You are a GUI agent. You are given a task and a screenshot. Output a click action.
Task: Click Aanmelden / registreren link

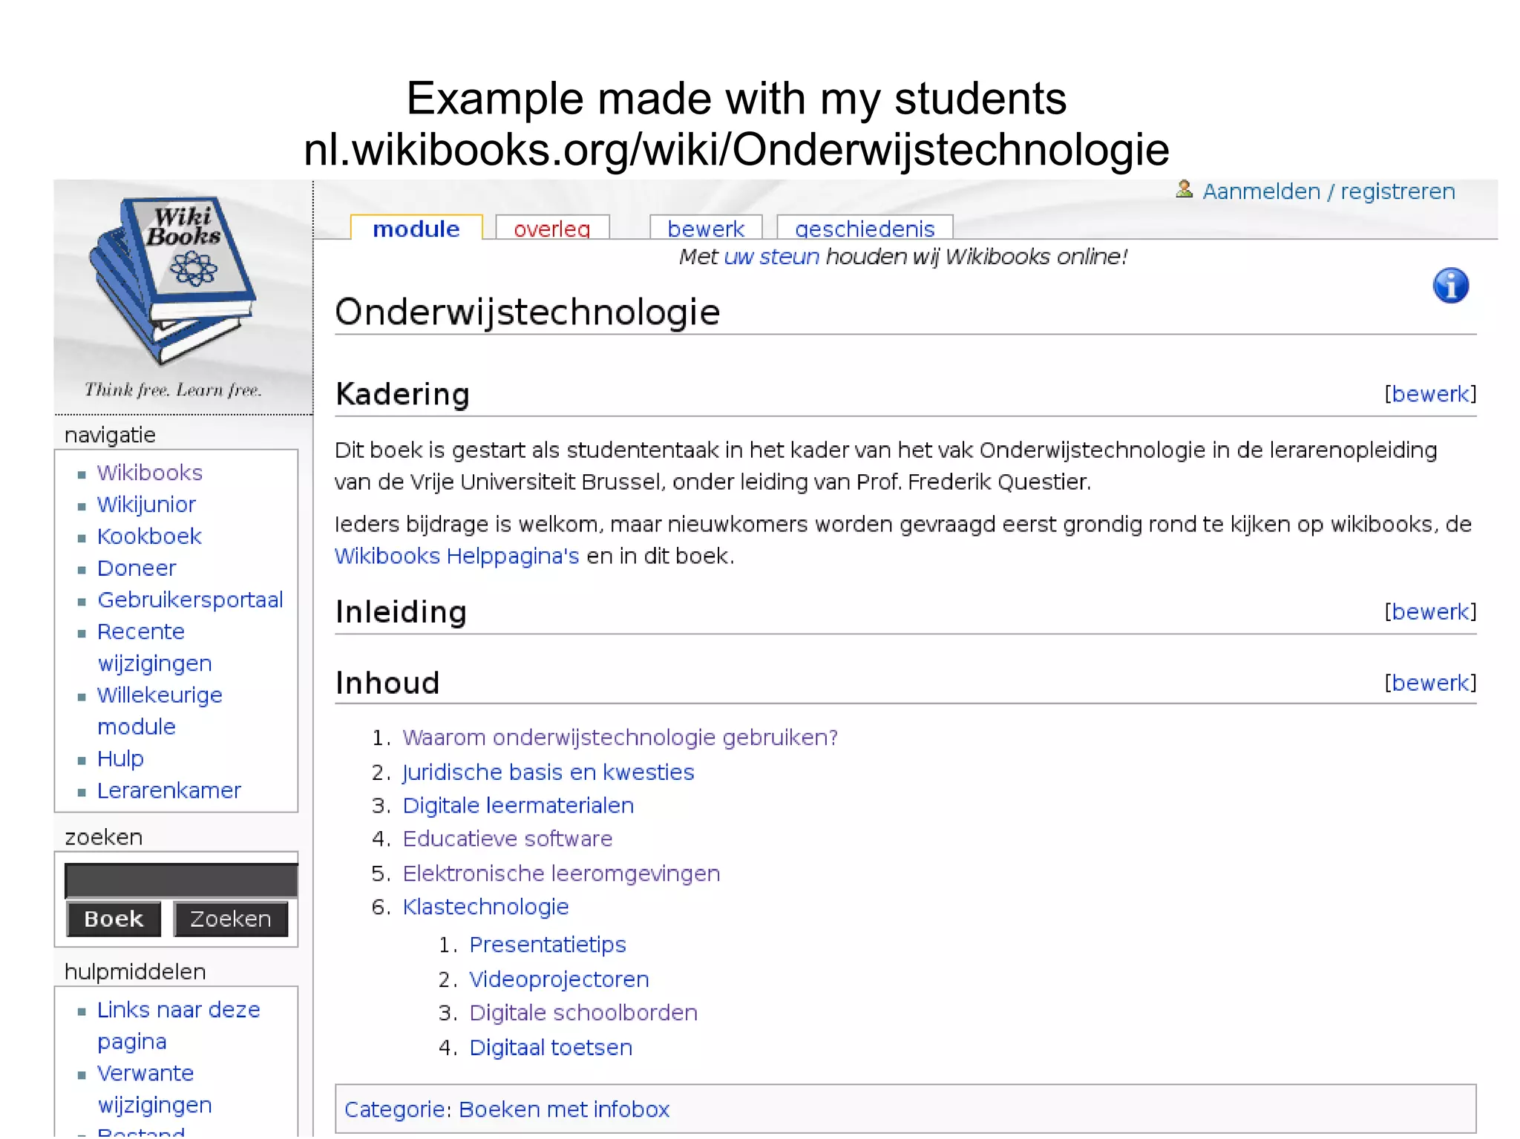[1329, 191]
